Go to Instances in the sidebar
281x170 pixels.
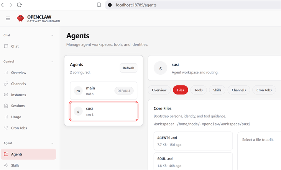[28, 95]
